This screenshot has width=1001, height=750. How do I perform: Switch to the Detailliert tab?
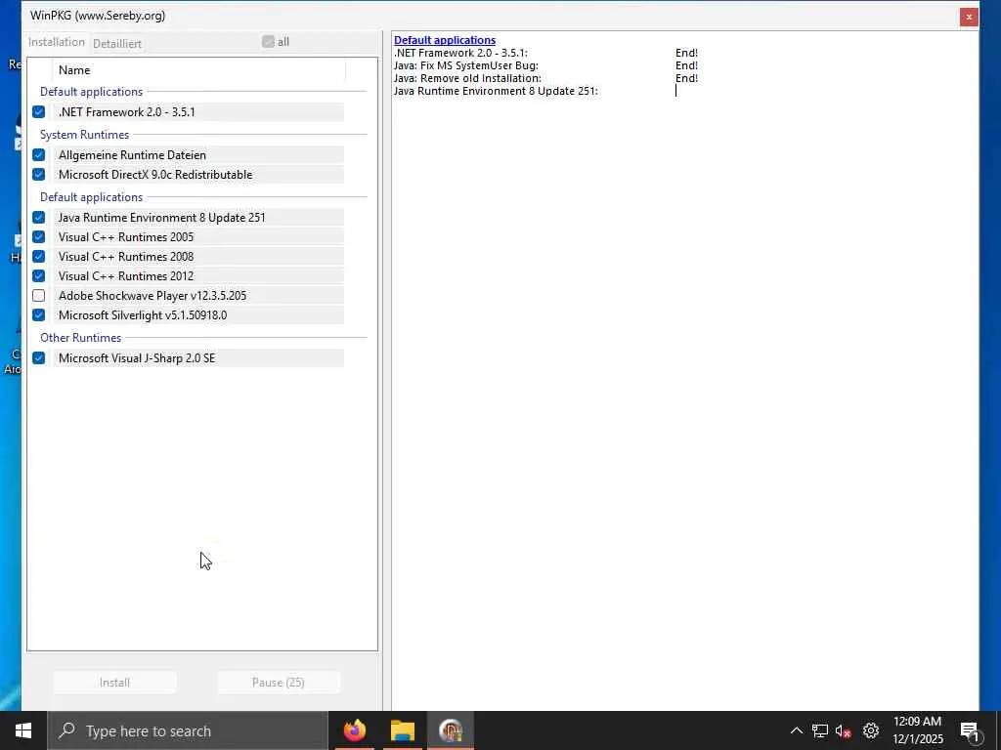point(117,44)
